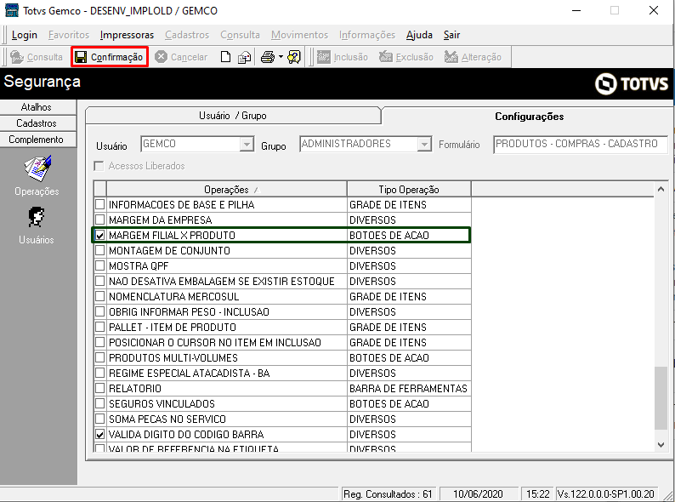Check NOMENCLATURA MERCOSUL checkbox
The image size is (675, 502).
point(99,296)
